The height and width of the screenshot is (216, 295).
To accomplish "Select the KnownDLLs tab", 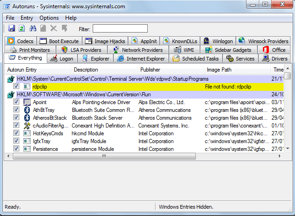I will pos(180,41).
